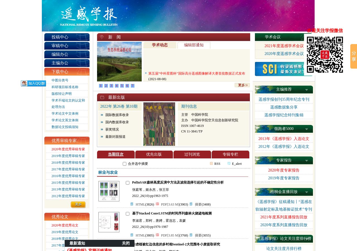The image size is (357, 251).
Task: Open 中图分类号 download link
Action: click(60, 81)
